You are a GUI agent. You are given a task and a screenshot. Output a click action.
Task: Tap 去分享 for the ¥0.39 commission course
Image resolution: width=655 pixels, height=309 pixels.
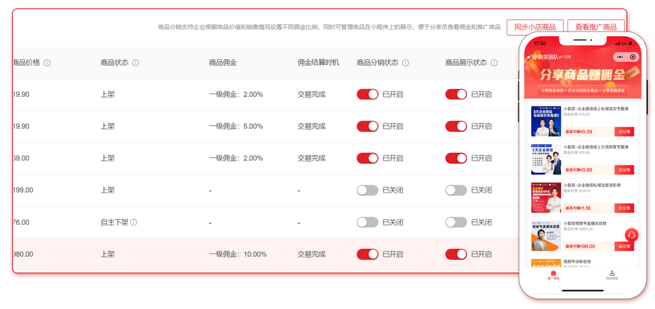[x=624, y=131]
